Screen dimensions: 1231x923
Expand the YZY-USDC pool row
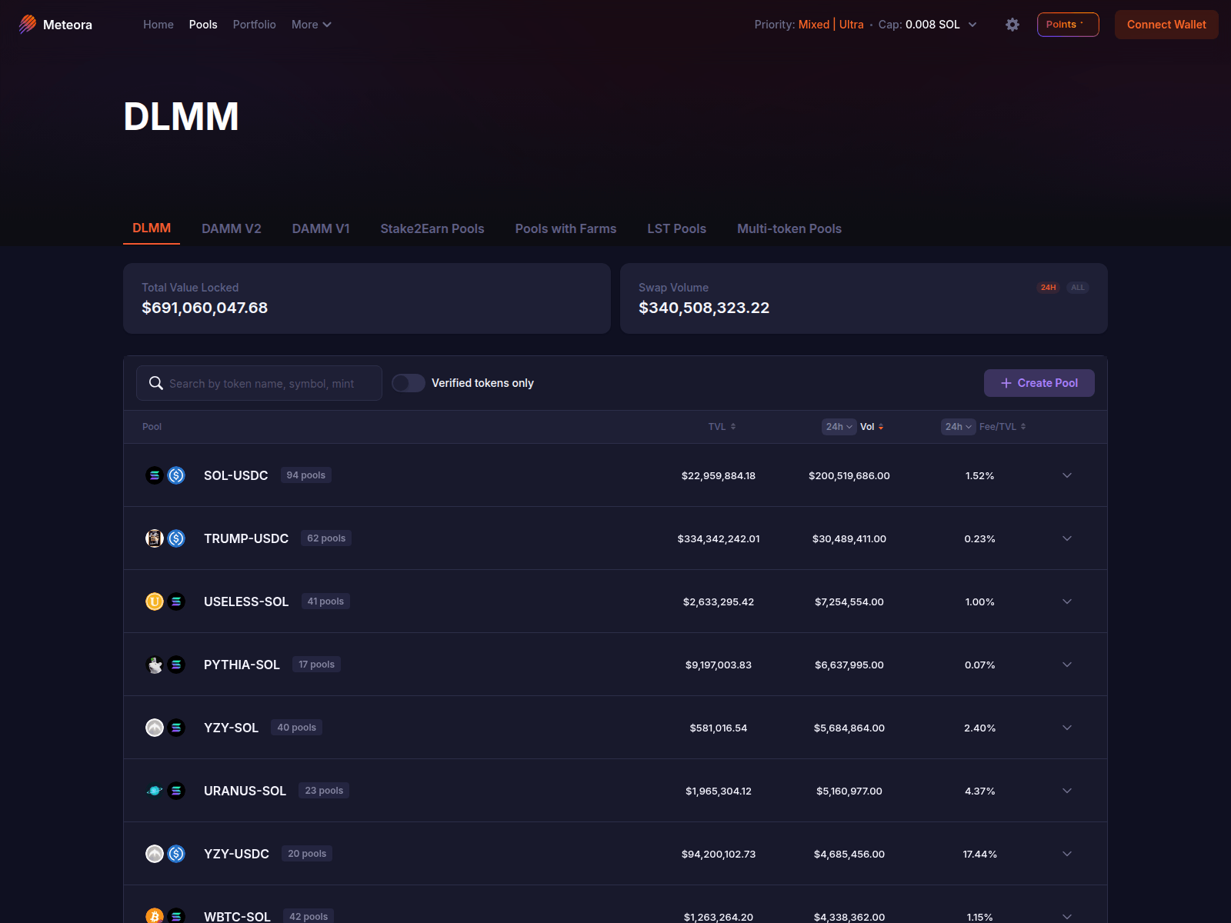pyautogui.click(x=1067, y=854)
